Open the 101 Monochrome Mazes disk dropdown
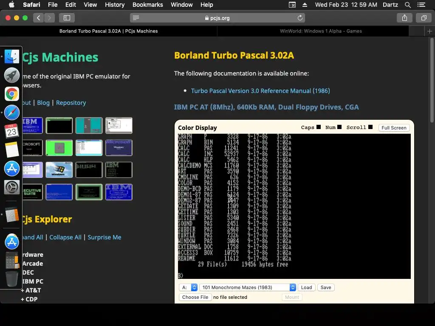This screenshot has width=435, height=326. [248, 287]
